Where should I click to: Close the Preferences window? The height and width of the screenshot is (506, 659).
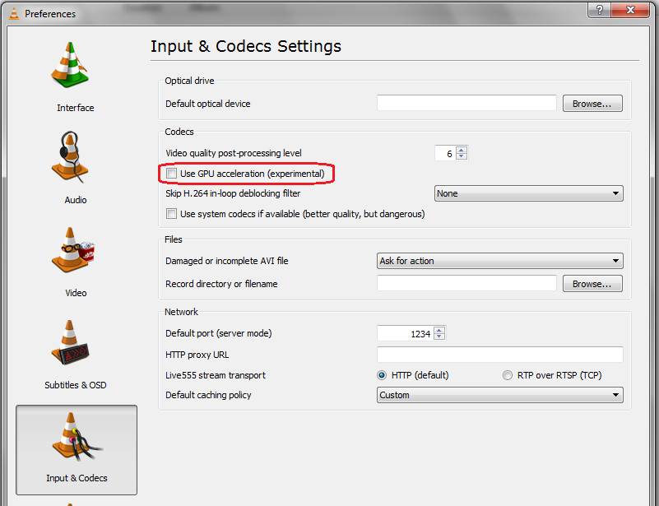click(630, 10)
